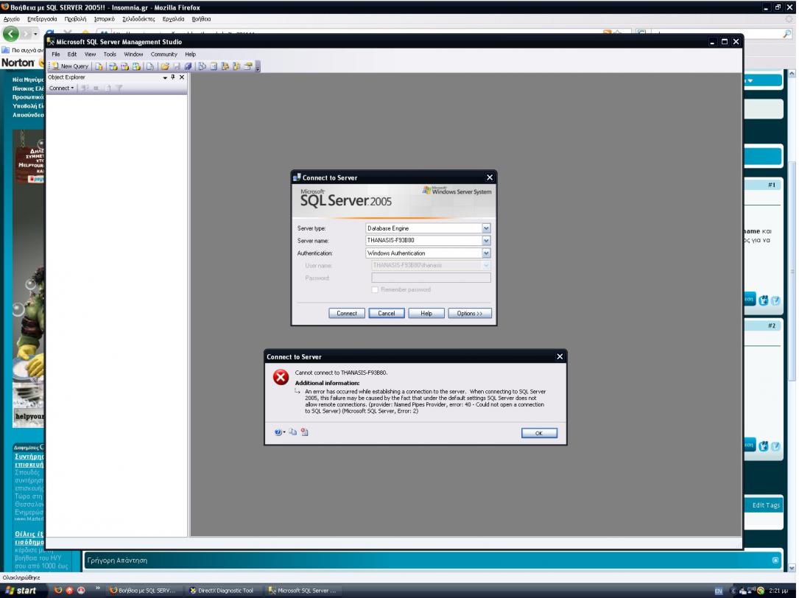Screen dimensions: 799x598
Task: Click the red error X icon
Action: click(x=281, y=377)
